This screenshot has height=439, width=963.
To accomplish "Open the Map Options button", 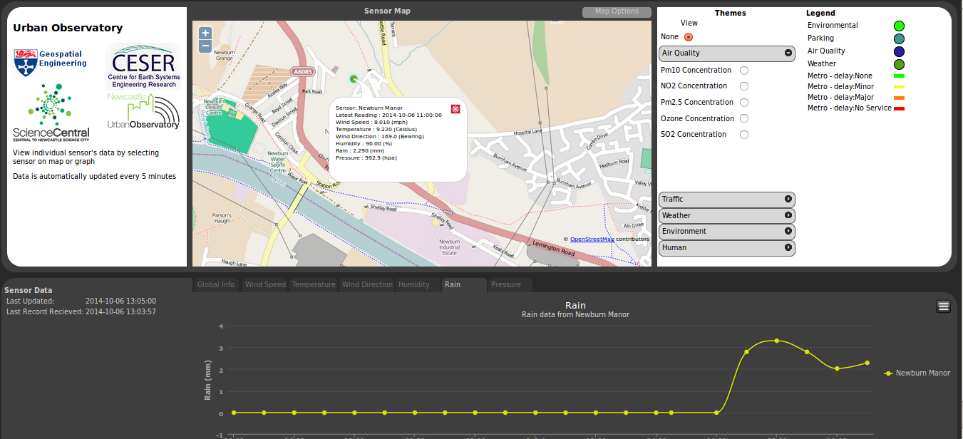I will pyautogui.click(x=617, y=11).
